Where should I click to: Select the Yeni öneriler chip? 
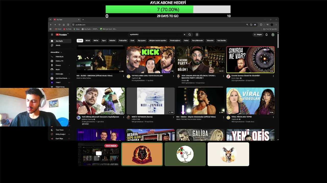click(x=221, y=40)
